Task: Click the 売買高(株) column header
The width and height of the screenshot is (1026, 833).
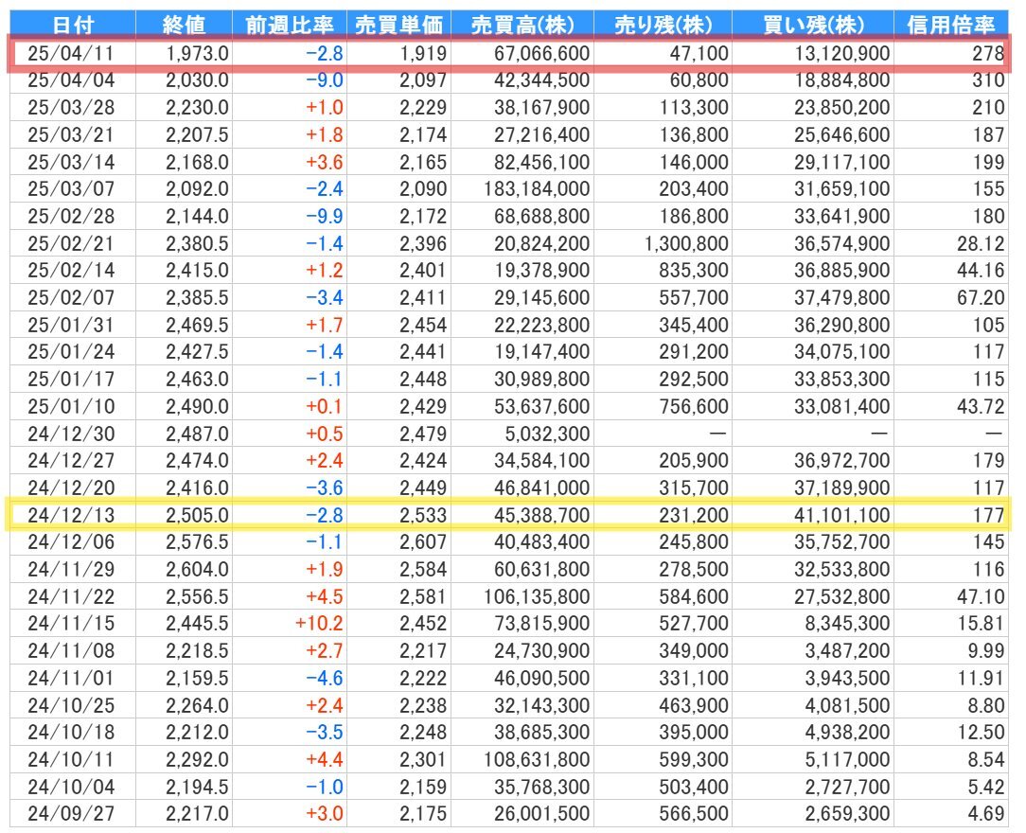Action: pos(522,25)
